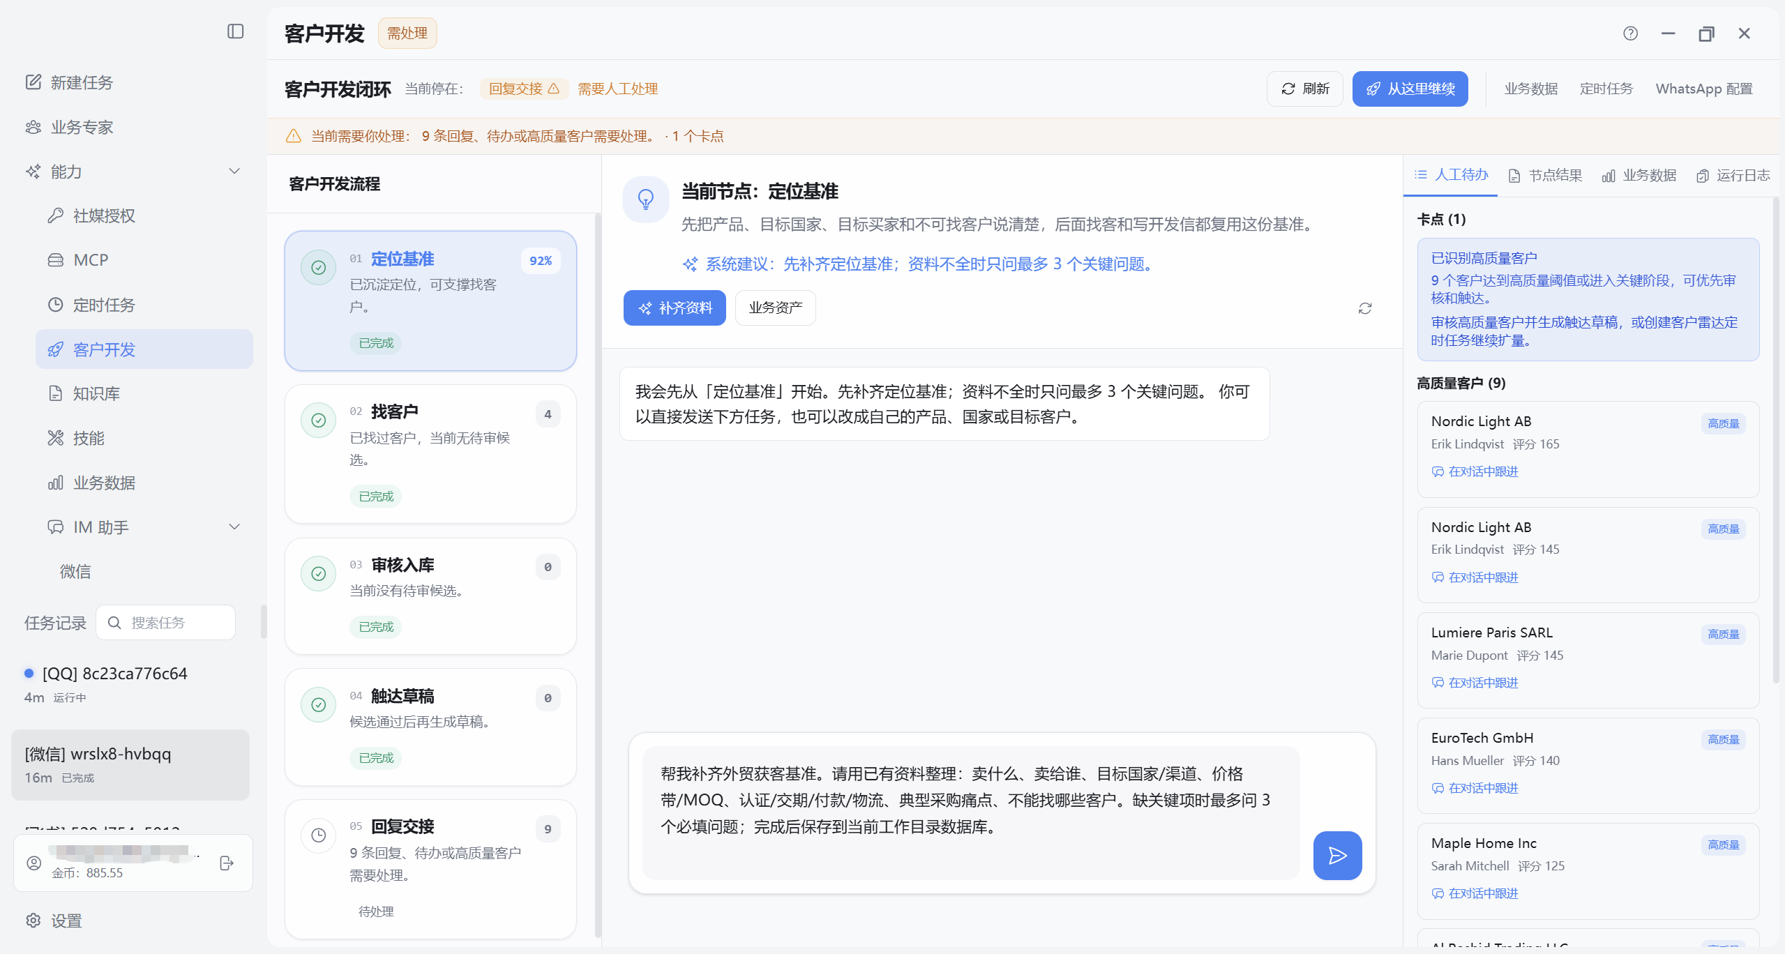Image resolution: width=1785 pixels, height=954 pixels.
Task: Select step 03 审核入库 card
Action: 430,596
